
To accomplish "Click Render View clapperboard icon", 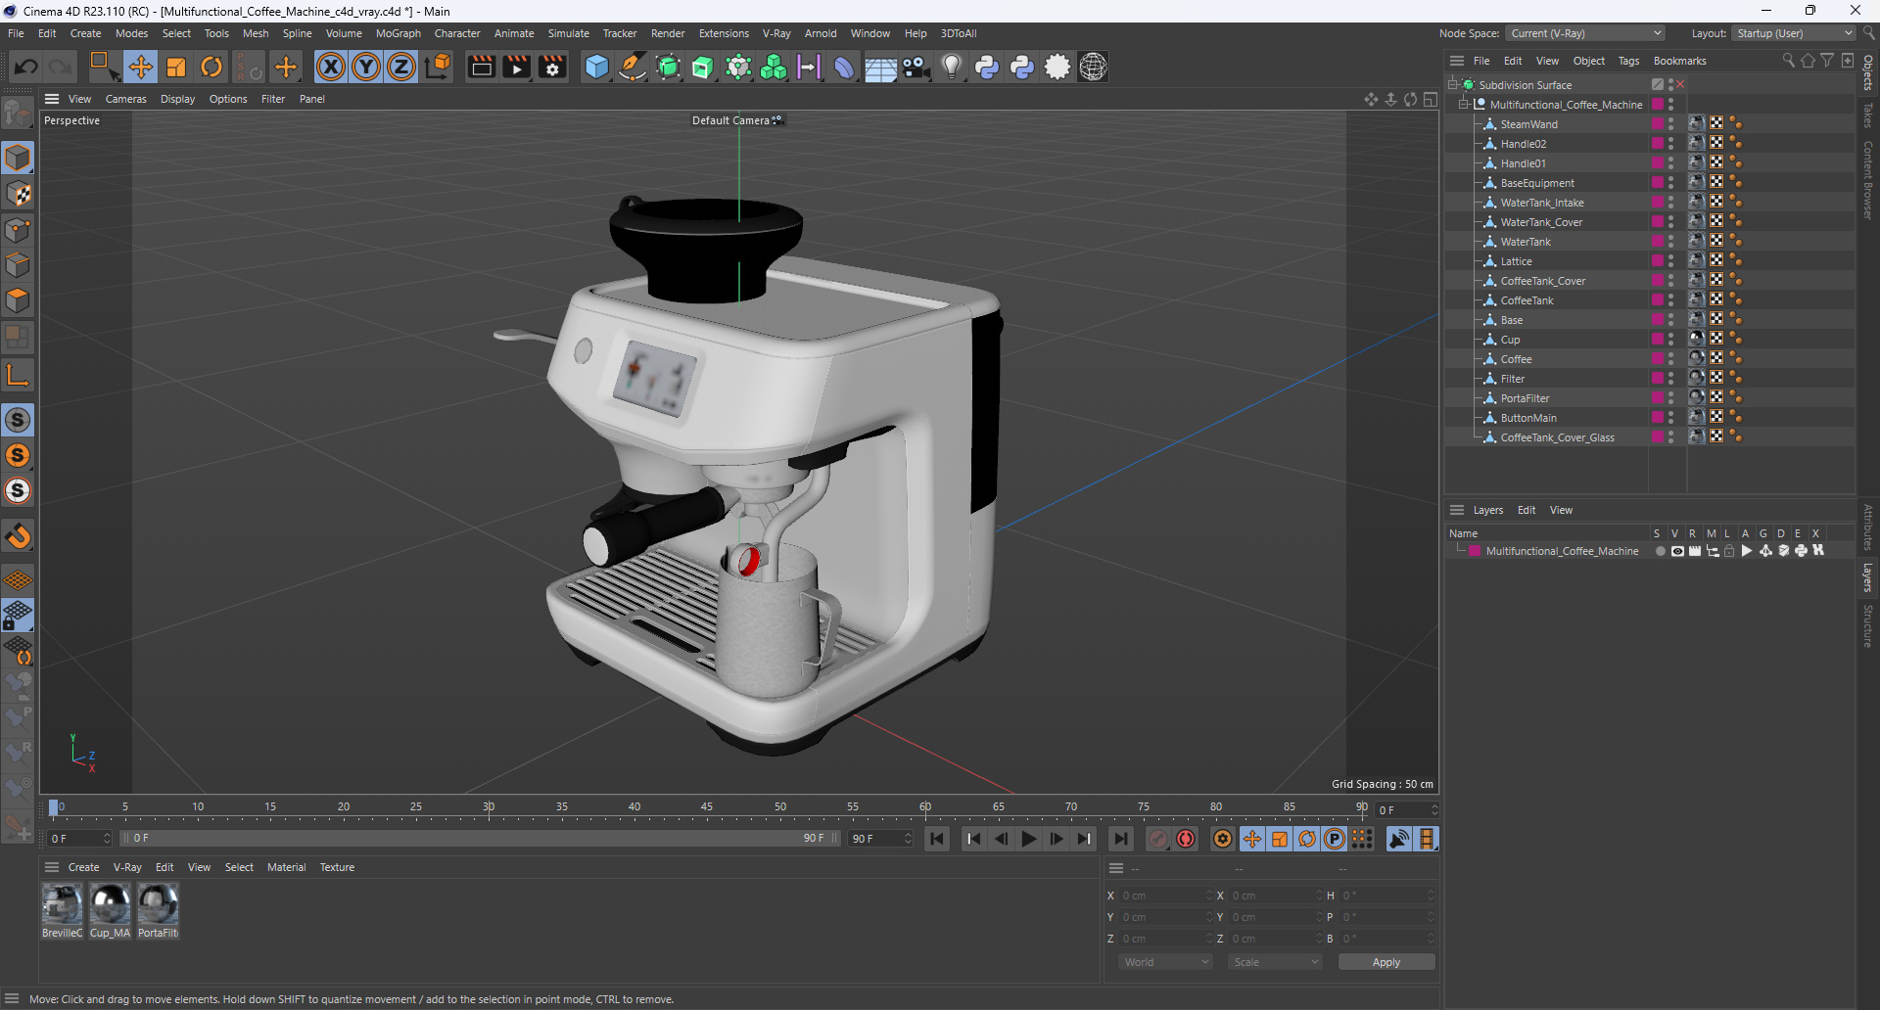I will 481,67.
